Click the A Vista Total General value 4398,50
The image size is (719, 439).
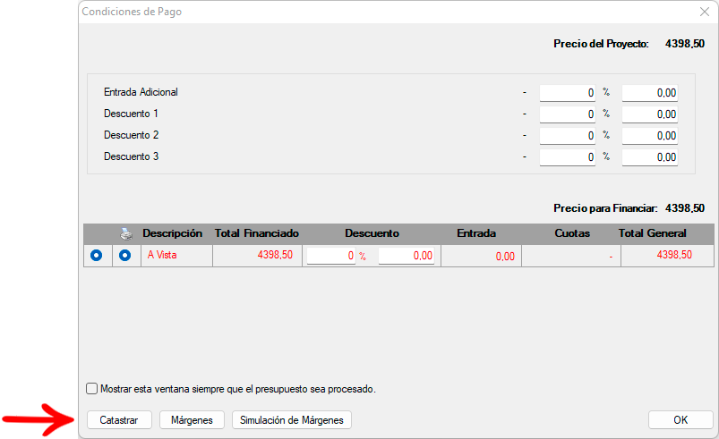point(674,255)
